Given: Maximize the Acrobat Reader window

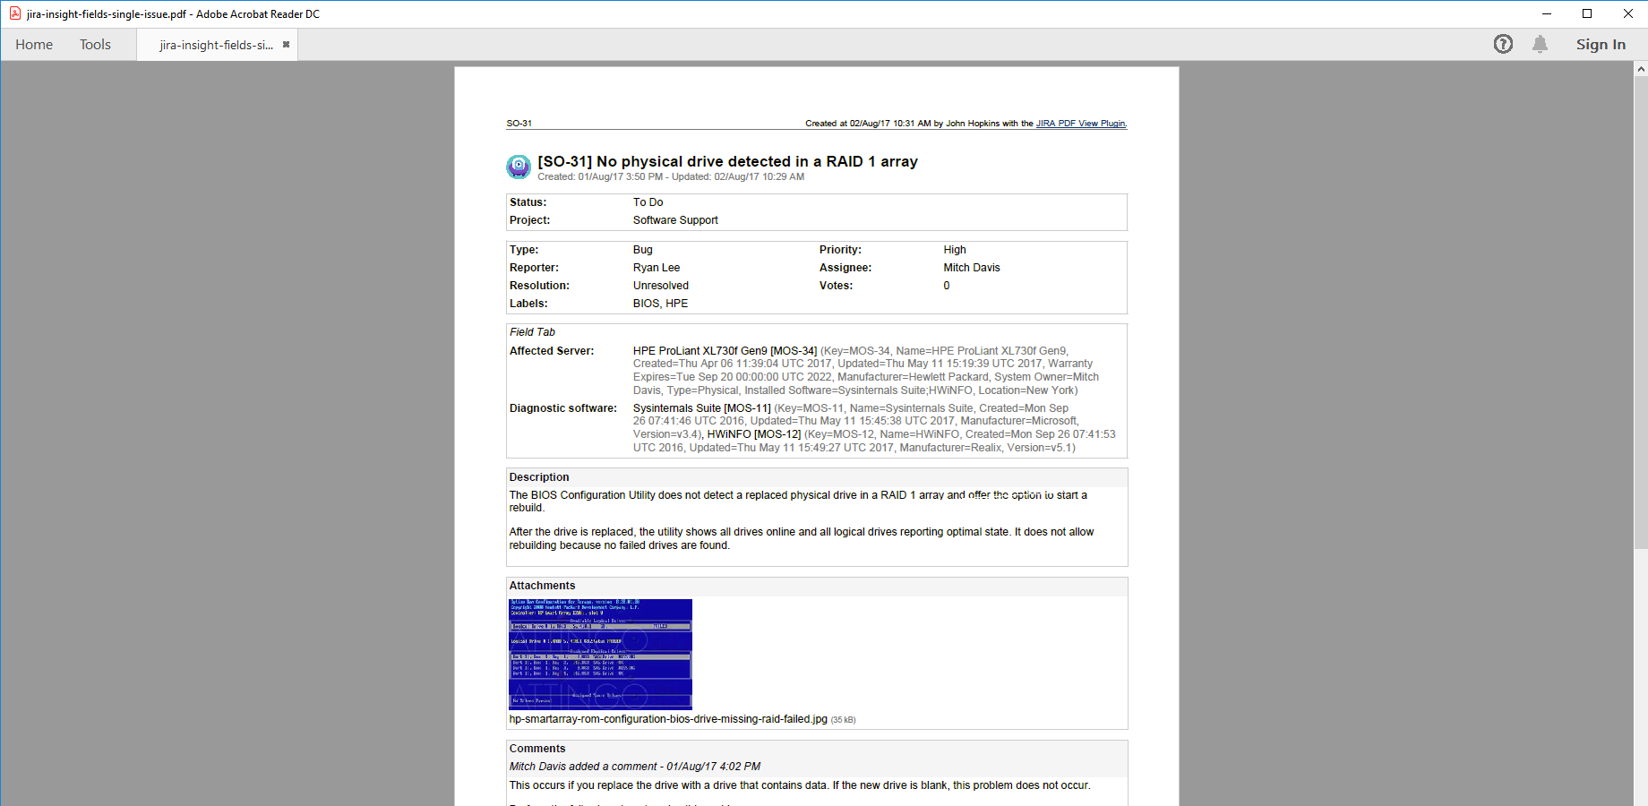Looking at the screenshot, I should pyautogui.click(x=1587, y=13).
